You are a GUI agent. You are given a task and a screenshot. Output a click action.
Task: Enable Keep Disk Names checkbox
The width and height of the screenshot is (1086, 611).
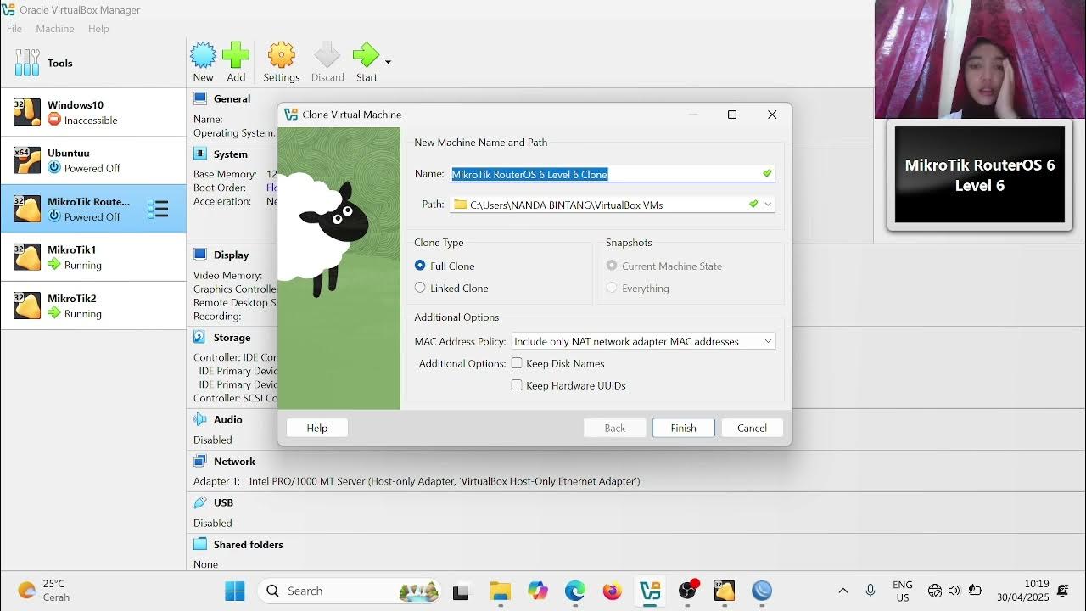(517, 363)
